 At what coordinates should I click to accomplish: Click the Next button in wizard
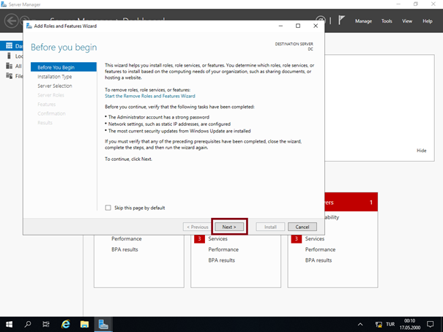click(x=229, y=227)
